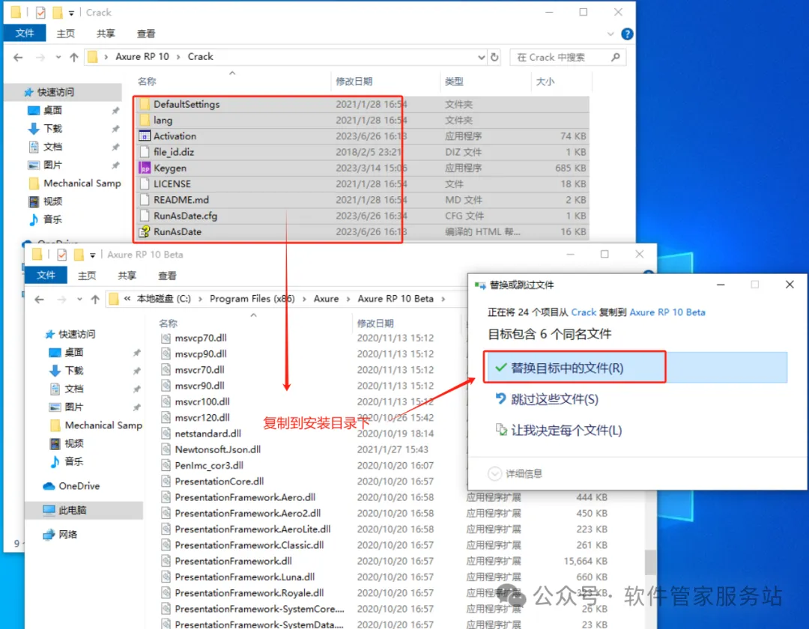Sort by 名称 column in Axure RP 10 Beta window

pos(169,323)
